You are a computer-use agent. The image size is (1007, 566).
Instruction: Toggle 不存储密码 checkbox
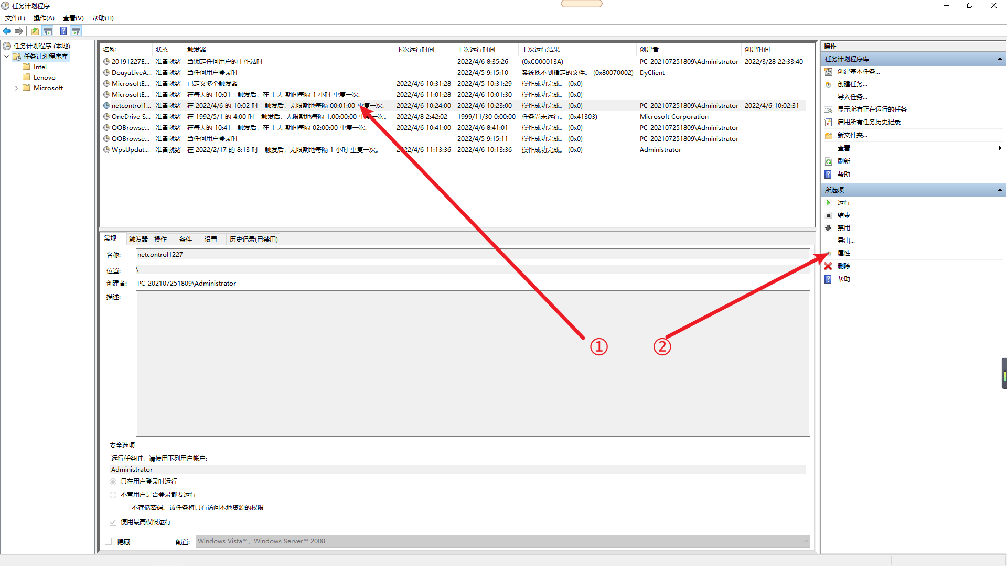(x=124, y=508)
